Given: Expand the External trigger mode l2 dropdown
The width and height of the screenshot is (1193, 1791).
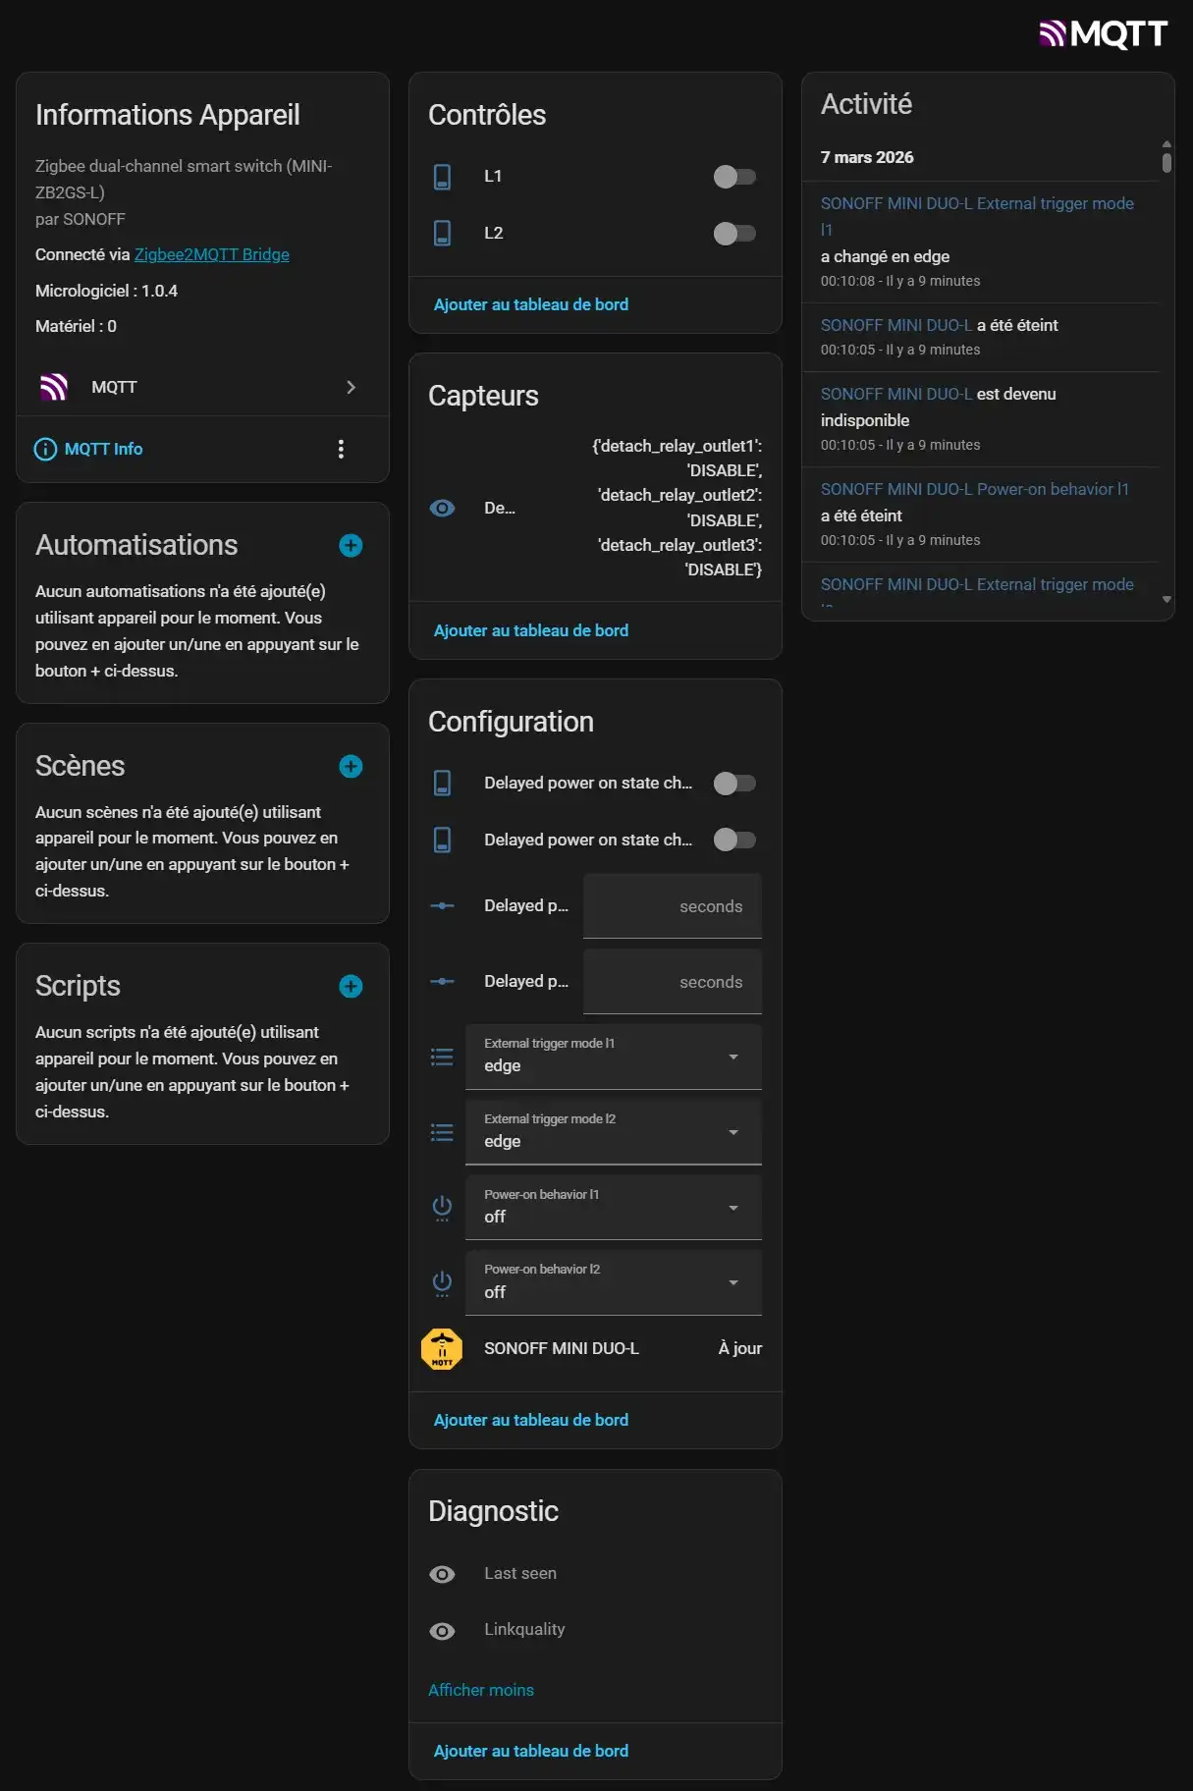Looking at the screenshot, I should click(613, 1132).
